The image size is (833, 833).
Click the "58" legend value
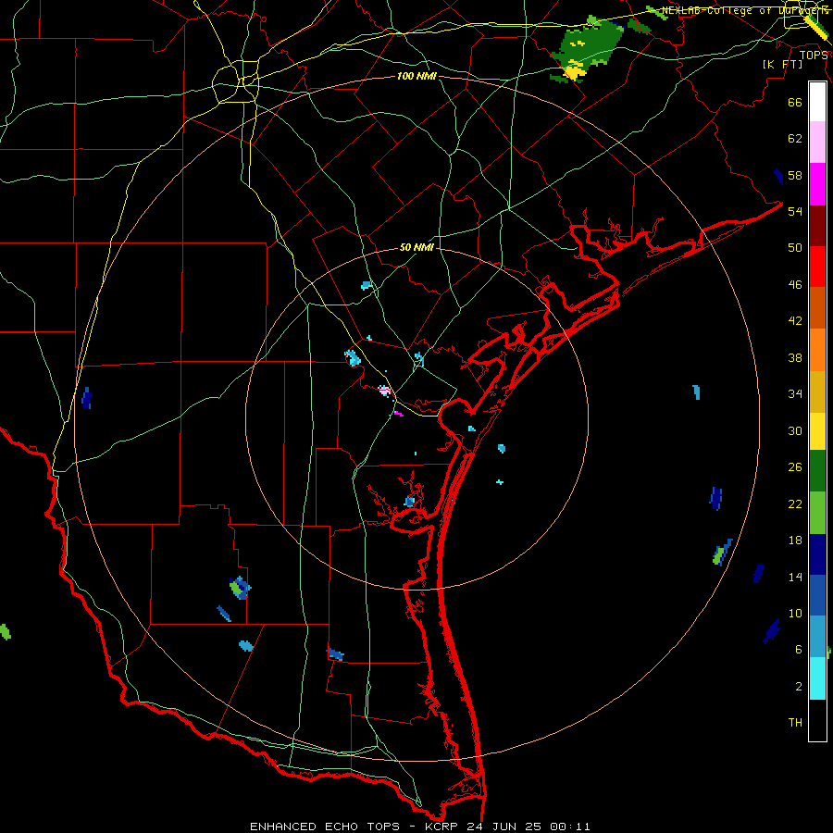tap(795, 175)
